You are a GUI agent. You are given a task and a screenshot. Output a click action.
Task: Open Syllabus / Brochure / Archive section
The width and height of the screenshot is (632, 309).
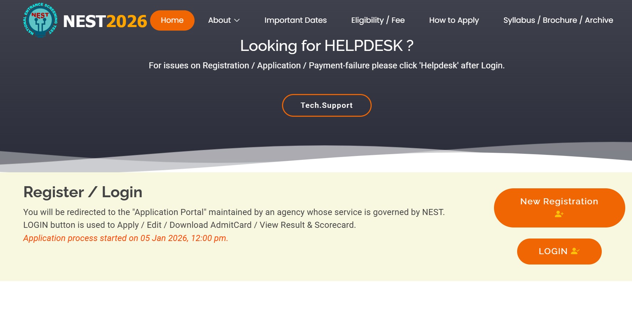pos(558,20)
